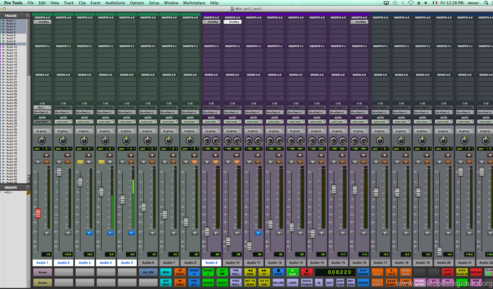Open the AudioSuite menu
The image size is (493, 289).
pyautogui.click(x=115, y=3)
